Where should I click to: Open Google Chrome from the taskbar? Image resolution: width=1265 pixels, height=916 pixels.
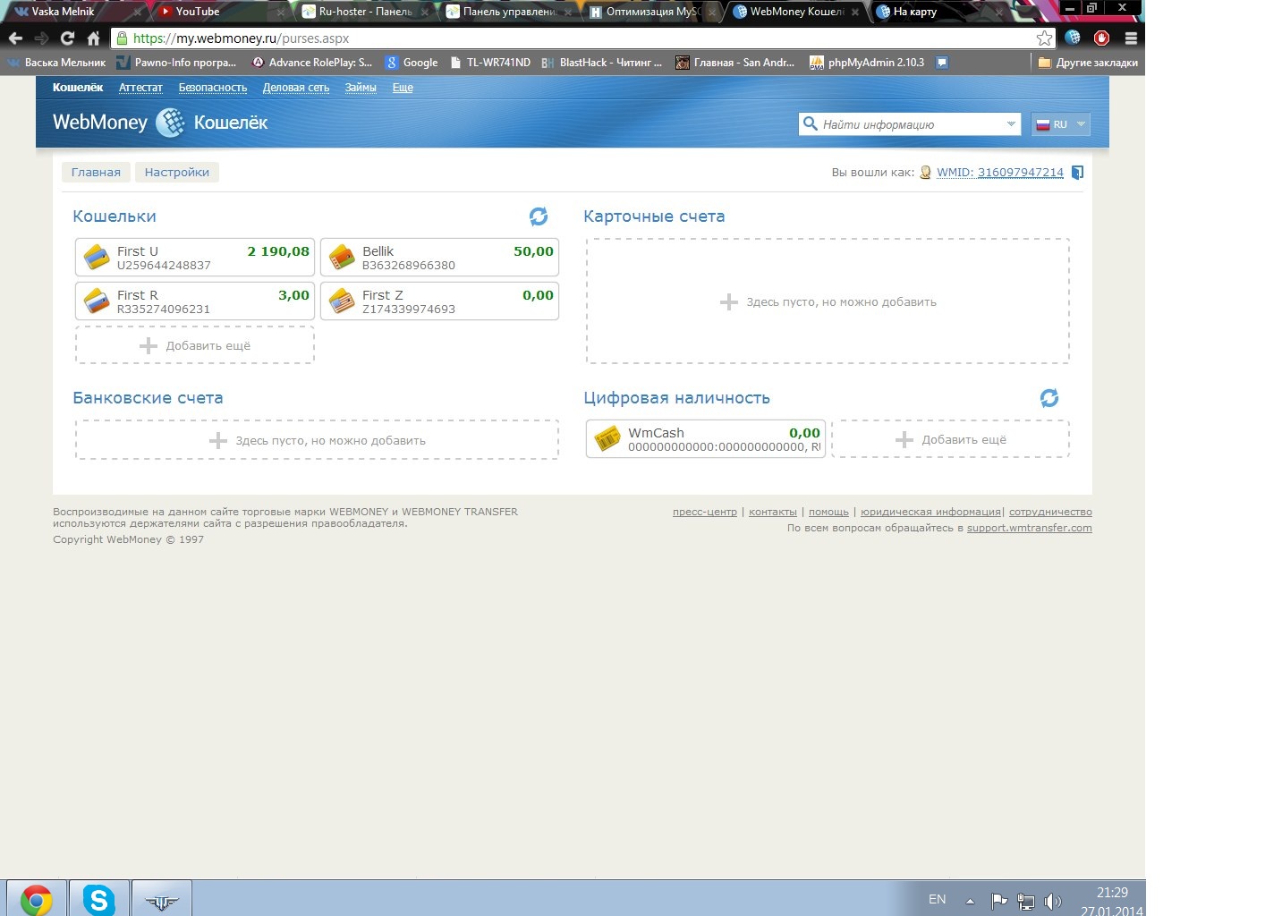pos(36,899)
